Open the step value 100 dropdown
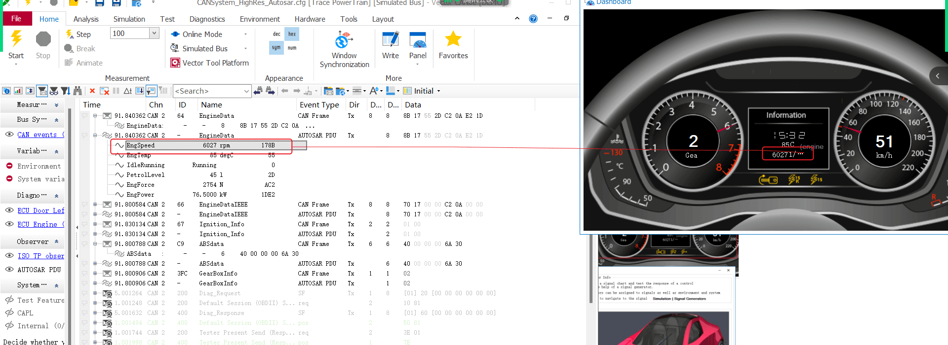Viewport: 948px width, 345px height. pos(155,33)
